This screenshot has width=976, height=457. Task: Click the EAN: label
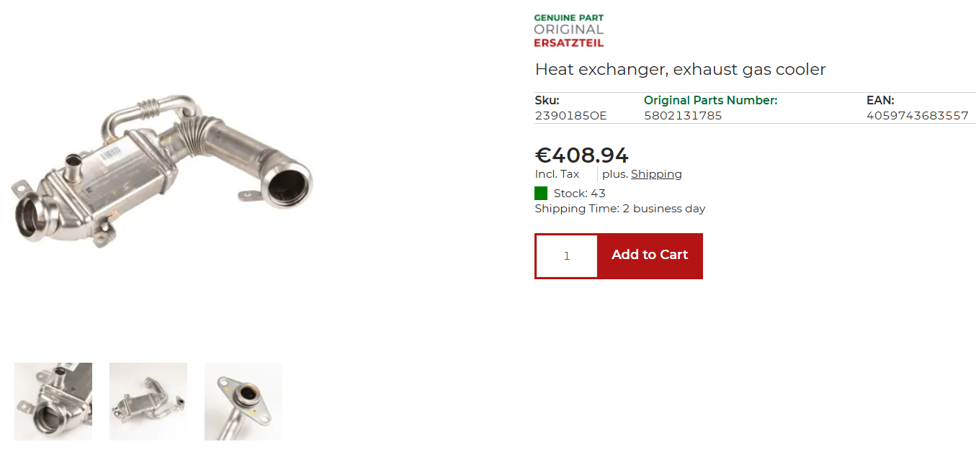pyautogui.click(x=880, y=101)
